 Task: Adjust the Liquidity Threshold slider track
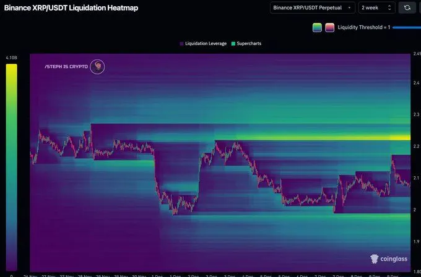click(x=406, y=27)
